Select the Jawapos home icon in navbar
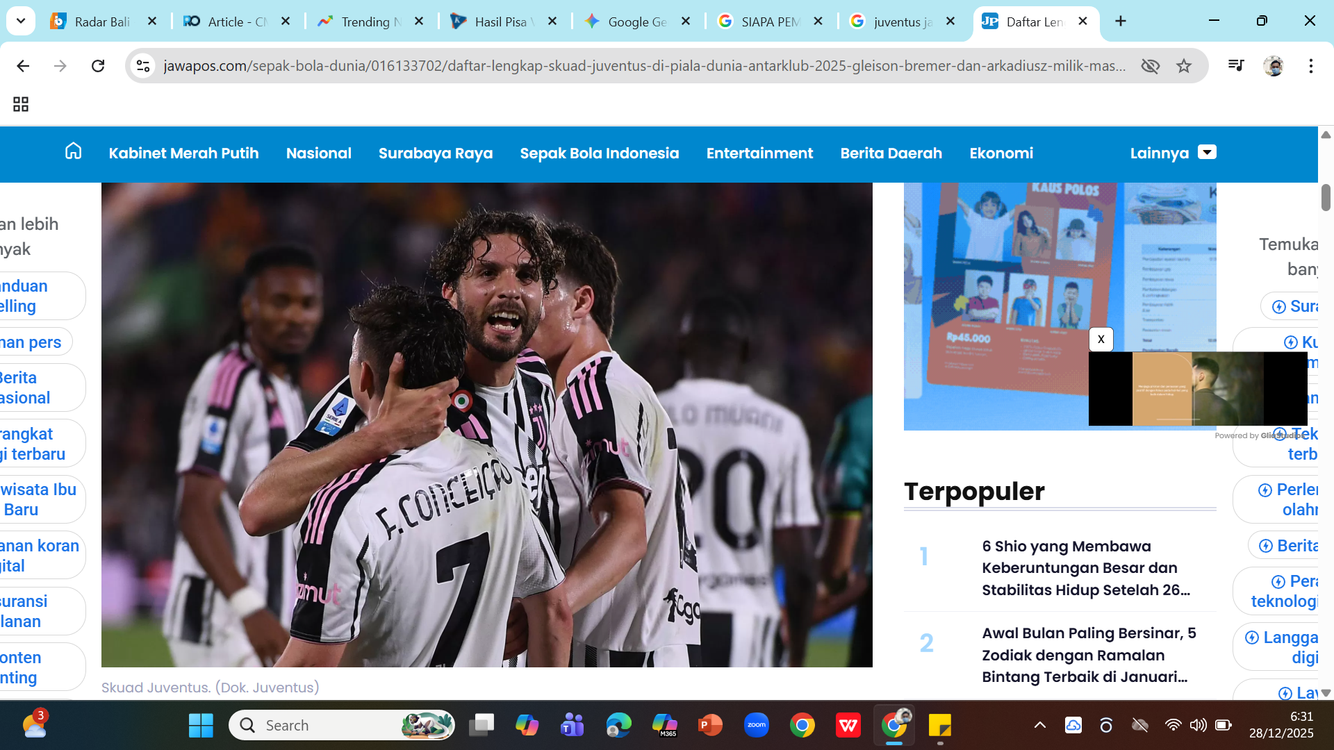This screenshot has height=750, width=1334. (x=72, y=153)
